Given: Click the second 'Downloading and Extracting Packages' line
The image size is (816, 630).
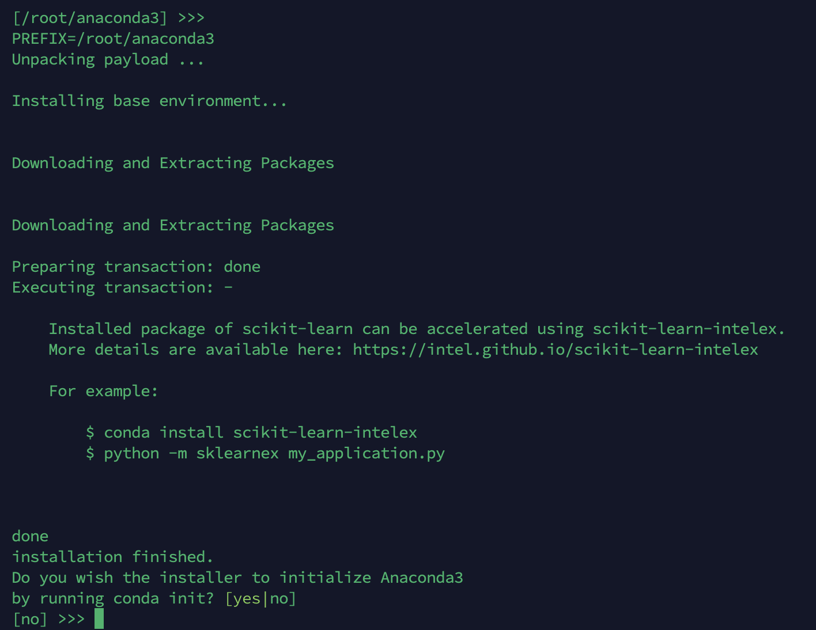Looking at the screenshot, I should (x=173, y=226).
